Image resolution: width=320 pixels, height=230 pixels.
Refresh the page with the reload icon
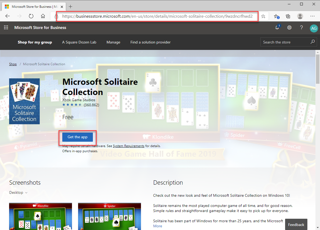coord(31,16)
